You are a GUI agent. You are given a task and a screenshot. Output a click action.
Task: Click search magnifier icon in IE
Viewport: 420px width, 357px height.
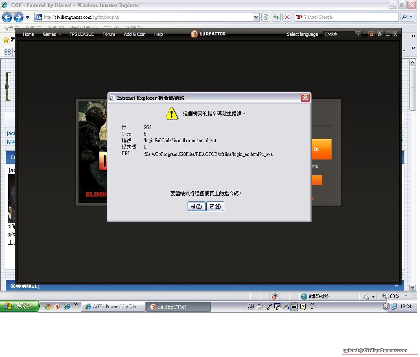pyautogui.click(x=404, y=17)
